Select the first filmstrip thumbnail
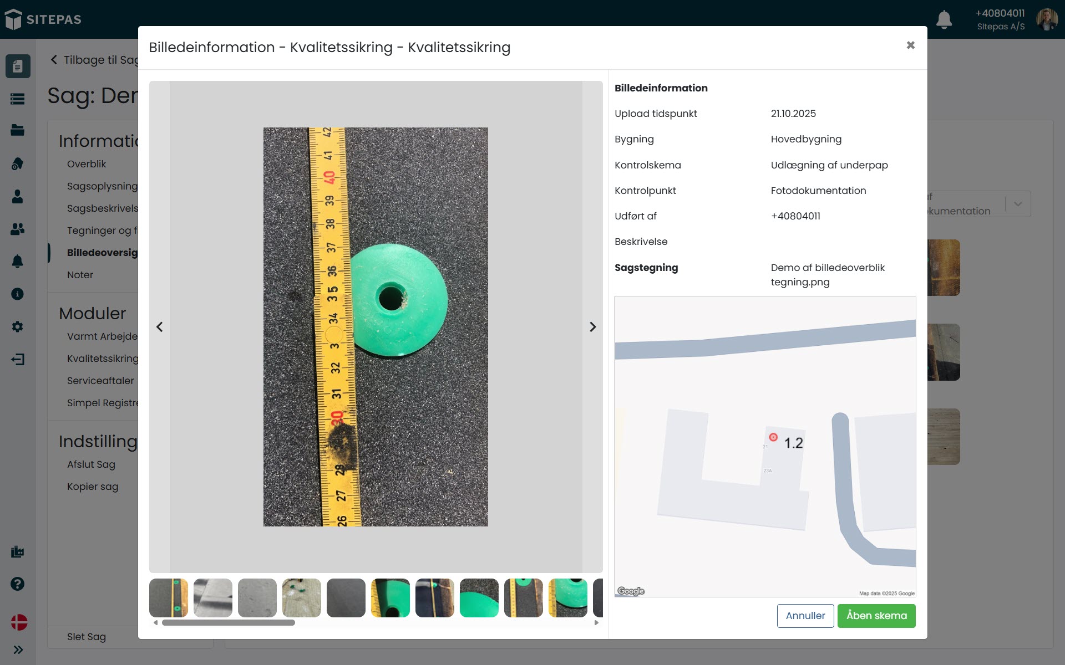The image size is (1065, 665). click(168, 597)
